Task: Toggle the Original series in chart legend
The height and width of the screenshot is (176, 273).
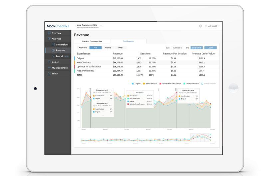Action: [x=133, y=84]
